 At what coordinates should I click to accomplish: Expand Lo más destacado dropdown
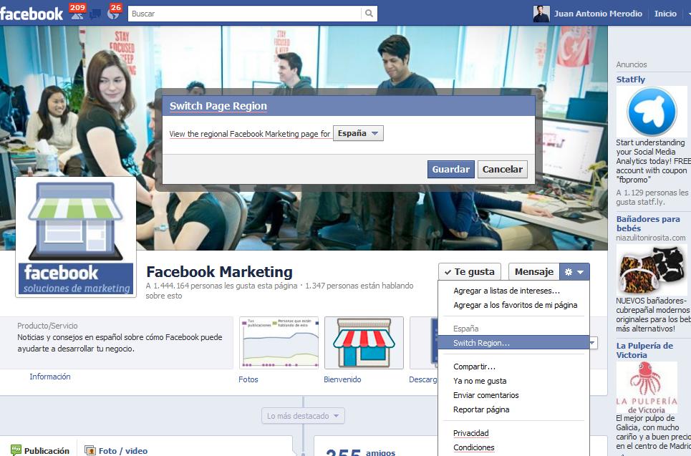[303, 416]
